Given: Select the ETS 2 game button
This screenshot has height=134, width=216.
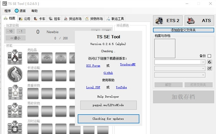Looking at the screenshot, I should (x=168, y=20).
